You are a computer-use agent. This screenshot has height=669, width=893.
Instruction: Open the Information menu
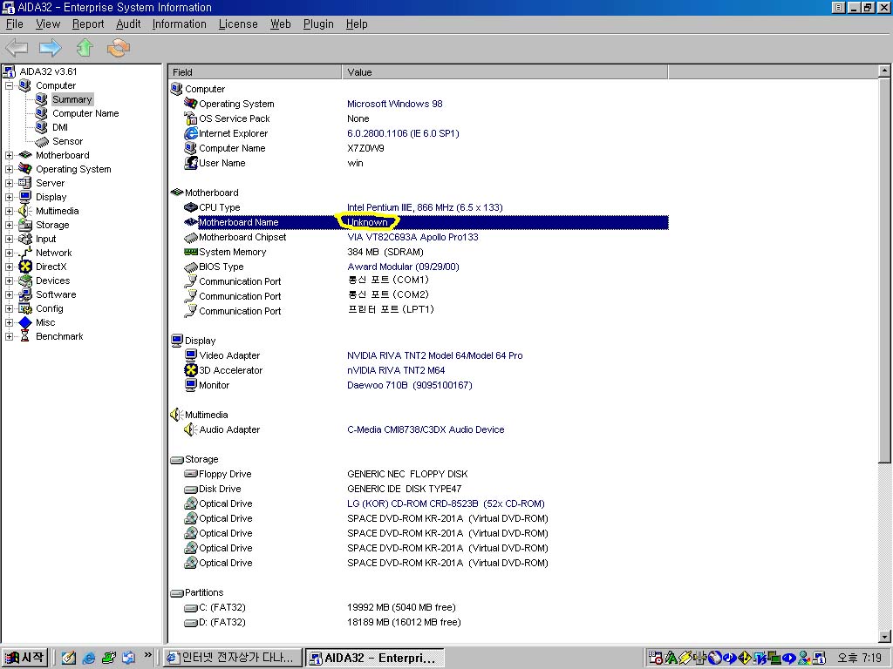click(x=180, y=24)
